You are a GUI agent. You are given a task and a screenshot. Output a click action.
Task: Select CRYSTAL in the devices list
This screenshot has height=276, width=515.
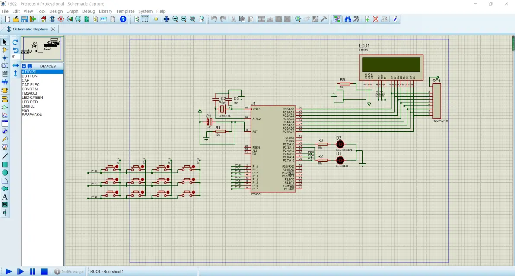click(42, 89)
